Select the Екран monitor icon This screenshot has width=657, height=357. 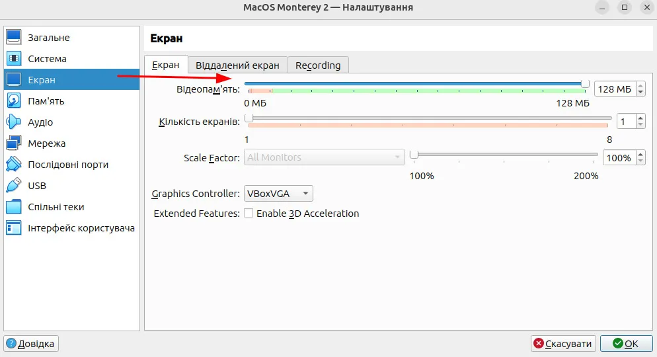[13, 79]
